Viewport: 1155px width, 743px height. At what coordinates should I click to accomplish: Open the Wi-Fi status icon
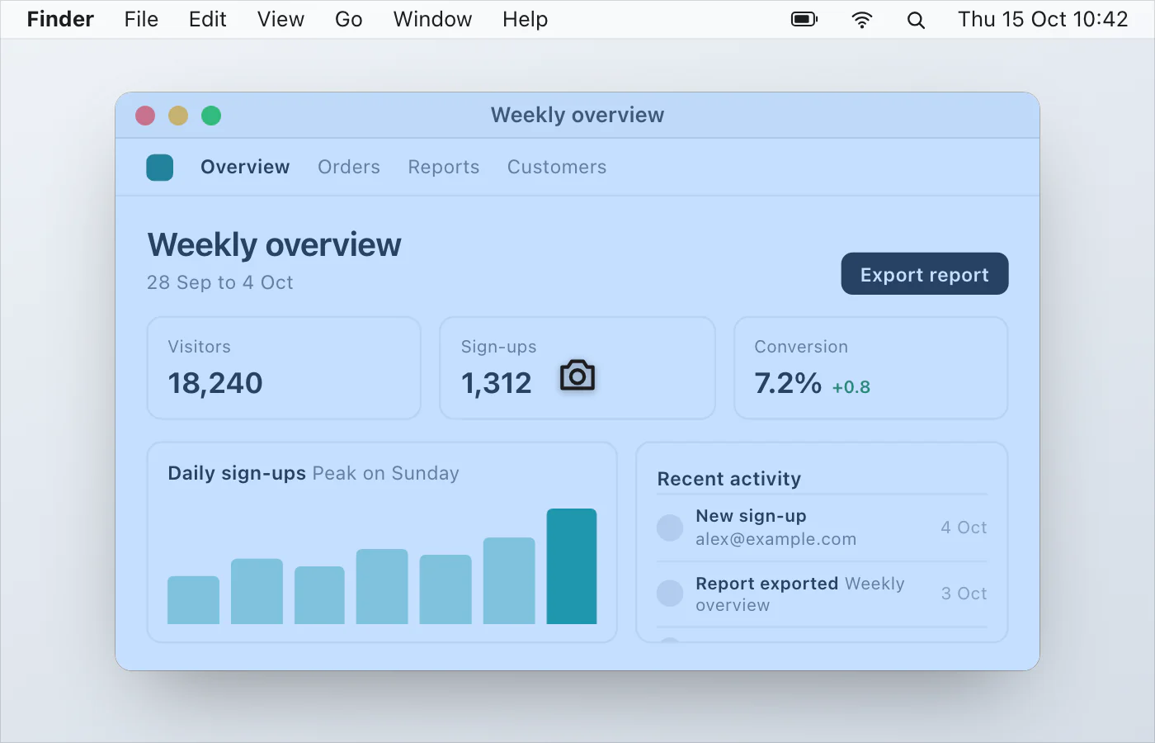862,20
